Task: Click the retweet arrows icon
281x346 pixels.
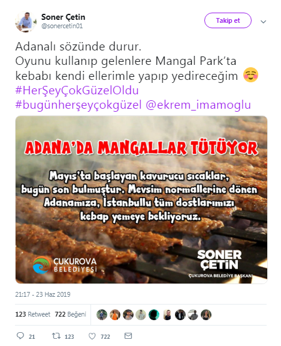Action: tap(56, 336)
